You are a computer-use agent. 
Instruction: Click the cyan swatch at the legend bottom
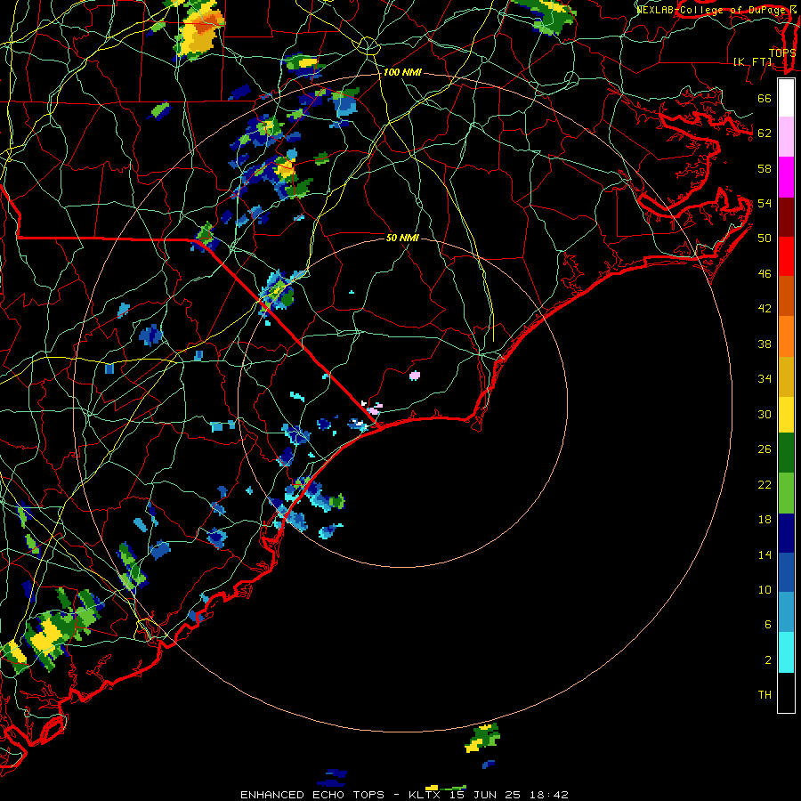(x=786, y=652)
